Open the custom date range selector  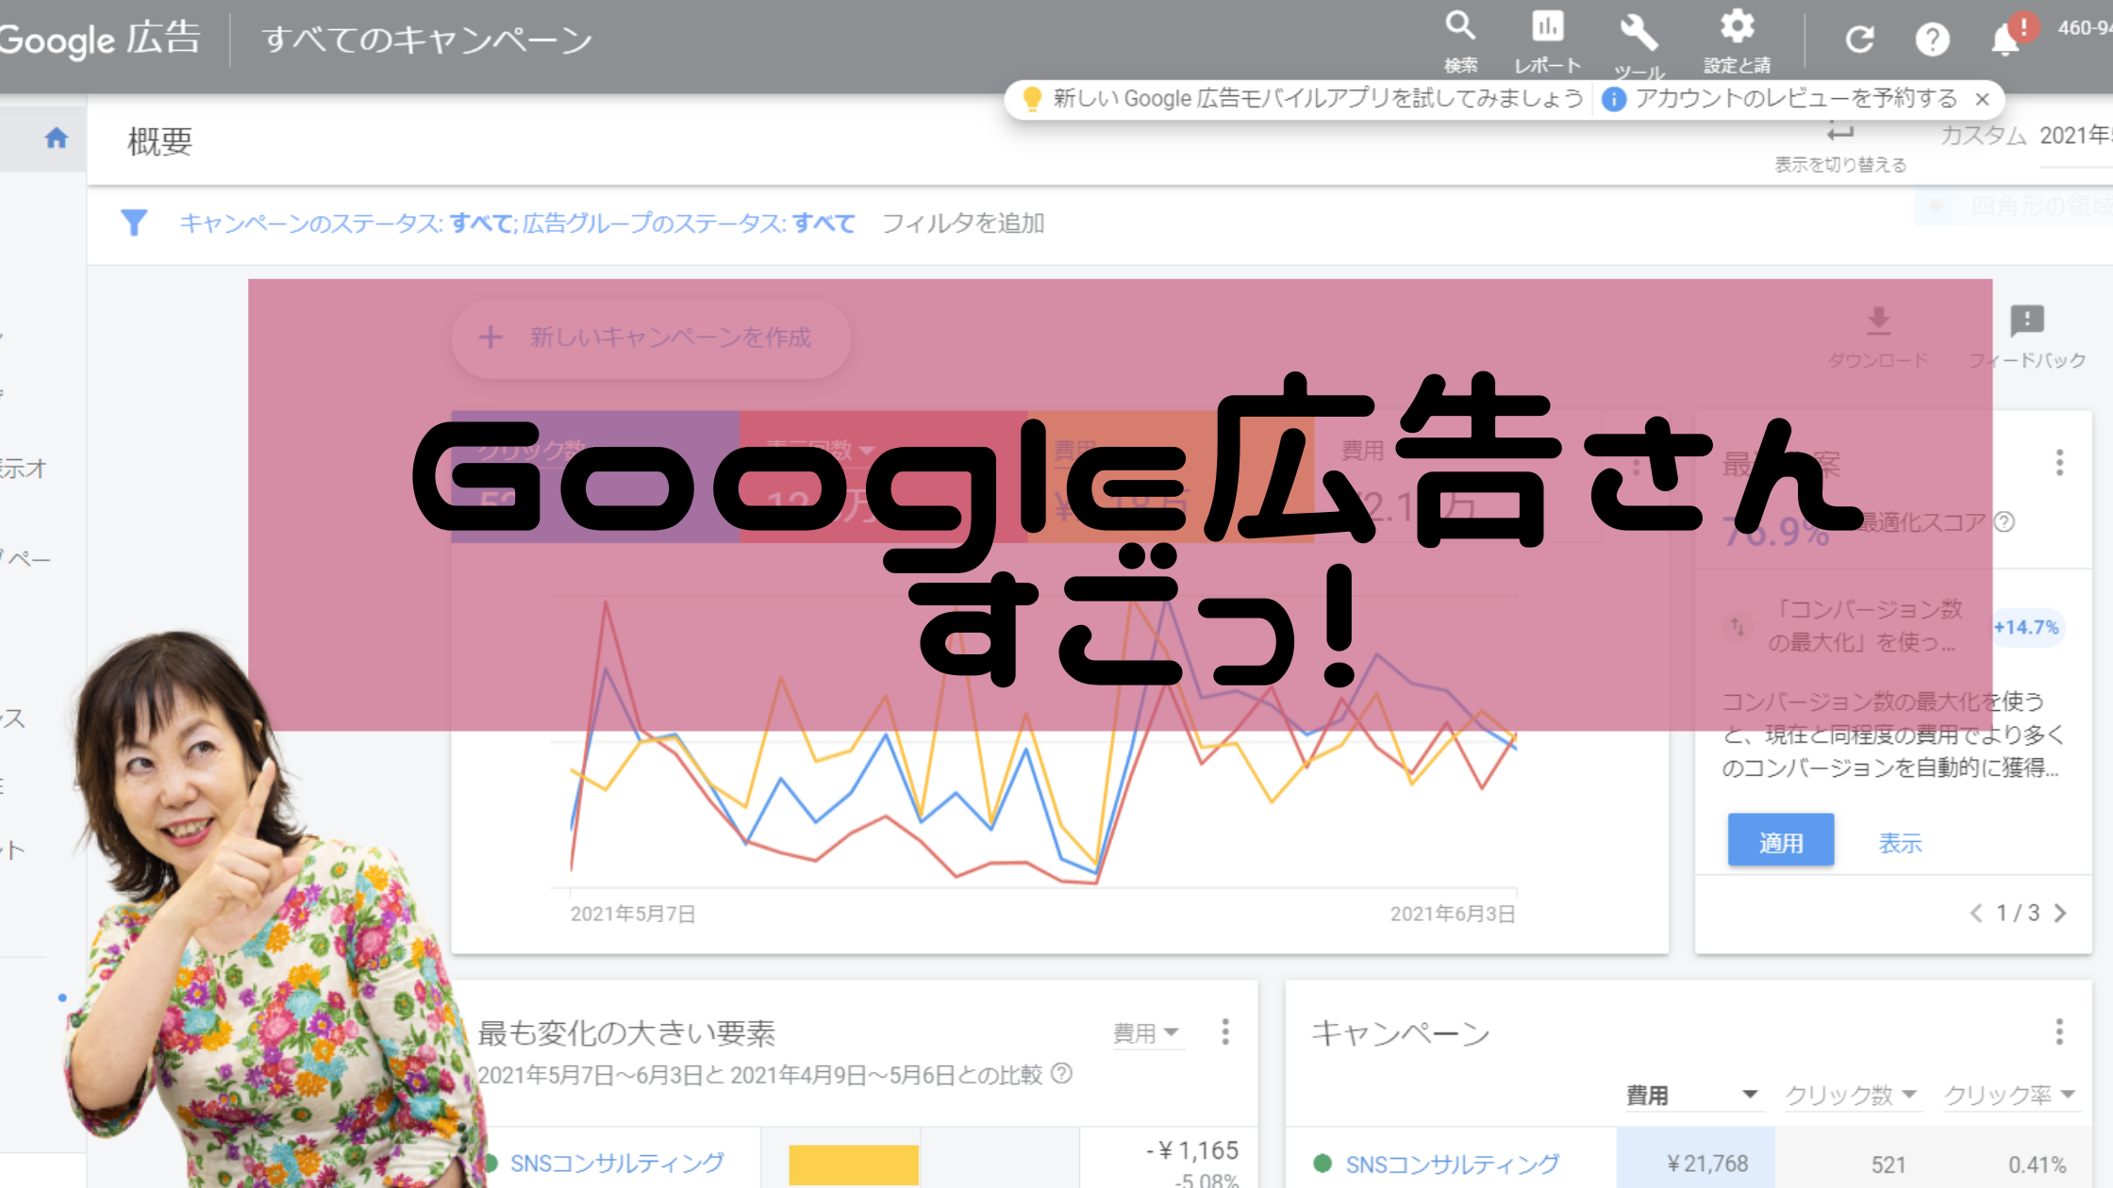tap(2025, 136)
